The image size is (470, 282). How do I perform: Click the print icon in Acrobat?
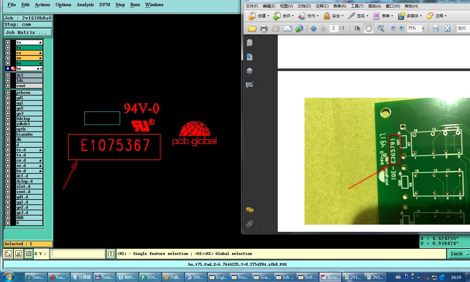pos(264,28)
